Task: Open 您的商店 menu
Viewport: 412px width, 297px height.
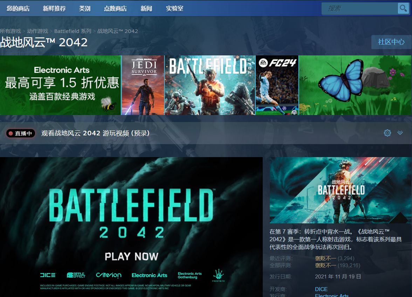Action: pyautogui.click(x=18, y=8)
